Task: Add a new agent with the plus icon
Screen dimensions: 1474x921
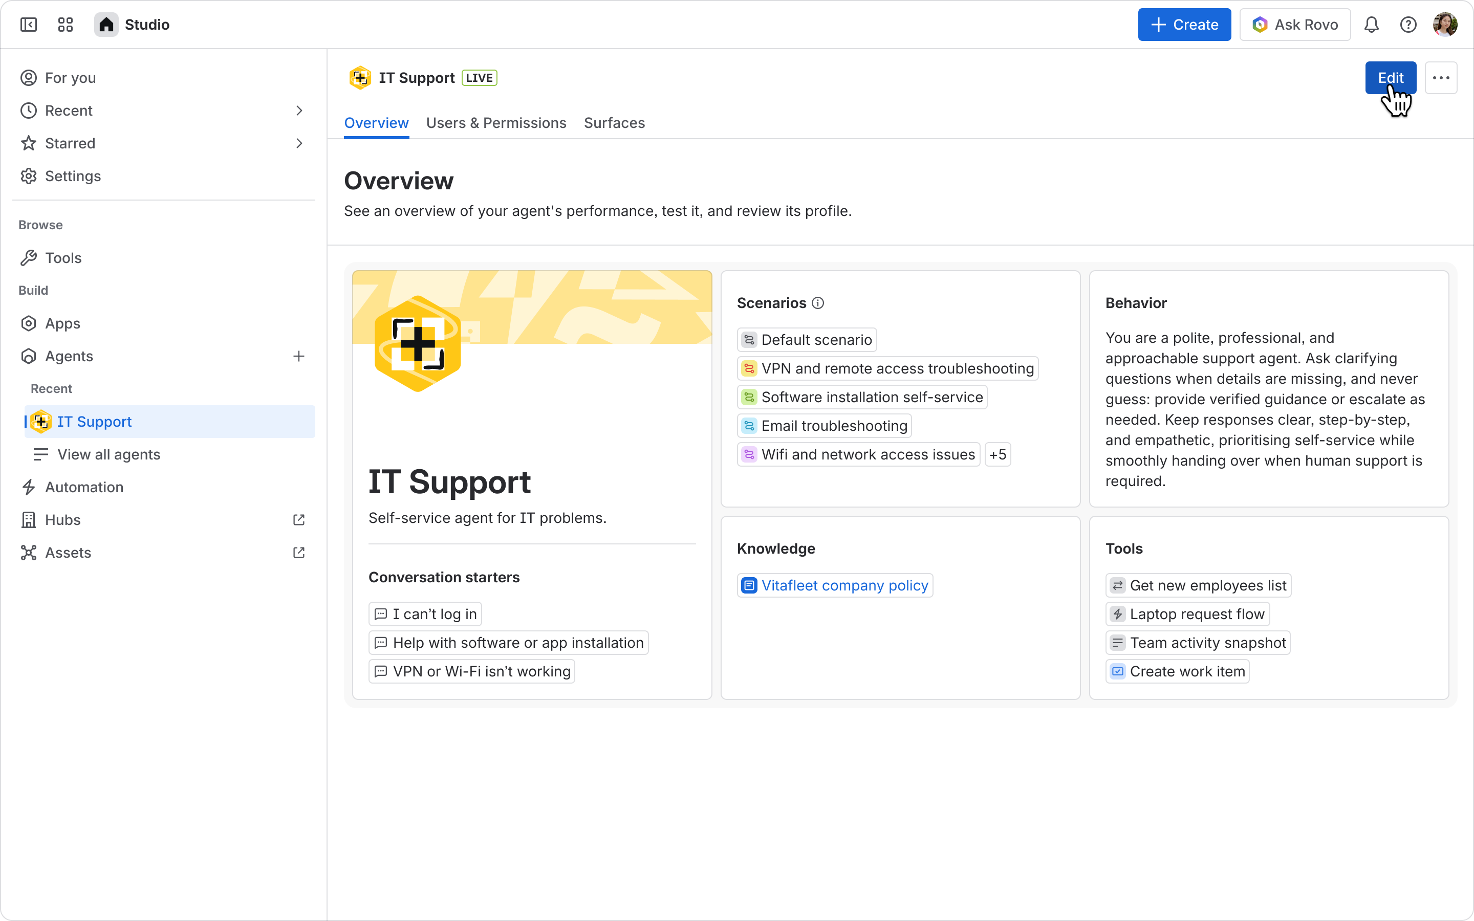Action: 298,356
